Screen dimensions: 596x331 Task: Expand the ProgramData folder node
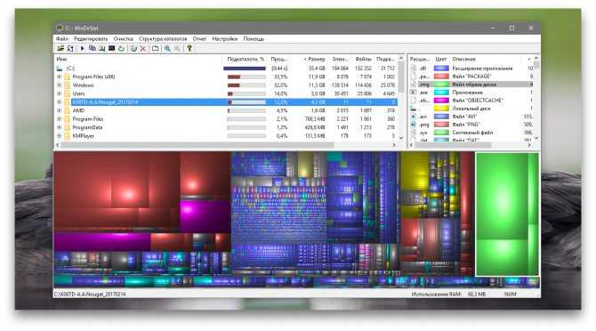59,127
